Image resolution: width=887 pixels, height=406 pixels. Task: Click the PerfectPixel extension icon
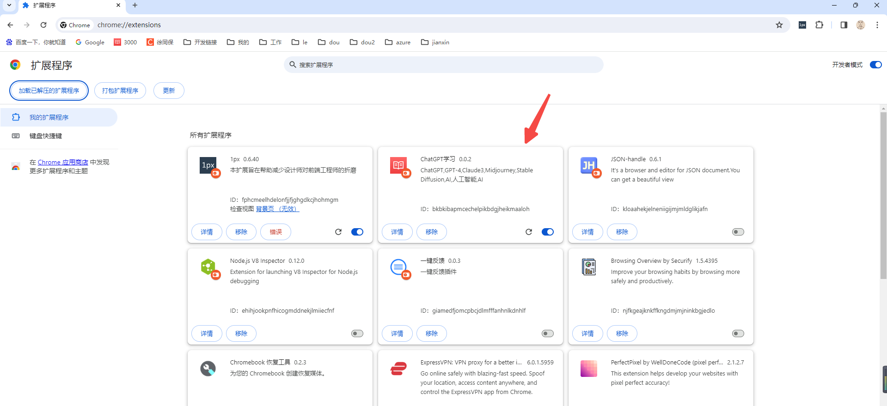[589, 369]
